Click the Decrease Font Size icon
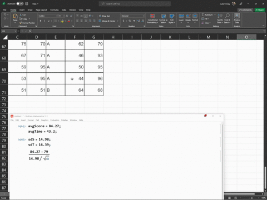Screen dimensions: 267x200 (71, 16)
